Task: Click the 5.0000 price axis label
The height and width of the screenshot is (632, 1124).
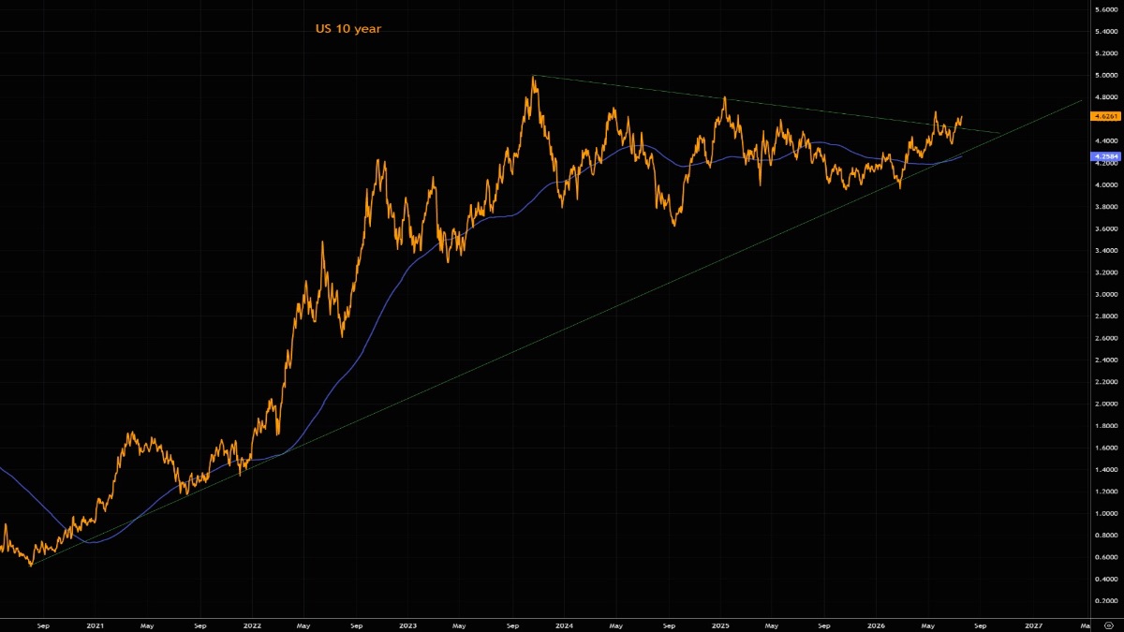Action: point(1104,75)
